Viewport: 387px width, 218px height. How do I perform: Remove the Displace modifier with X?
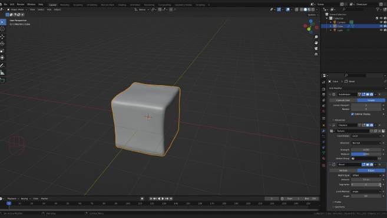(379, 125)
